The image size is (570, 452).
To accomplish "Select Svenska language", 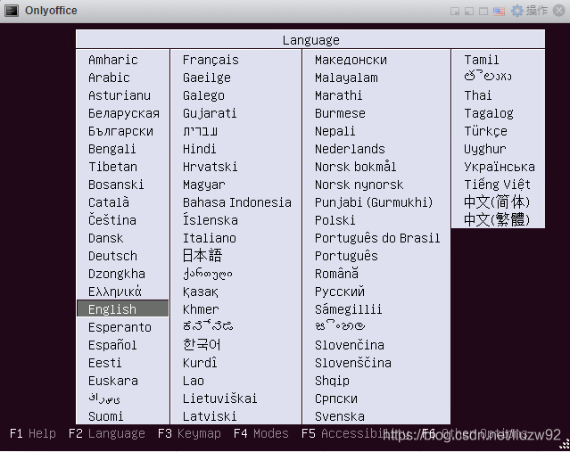I will (340, 416).
